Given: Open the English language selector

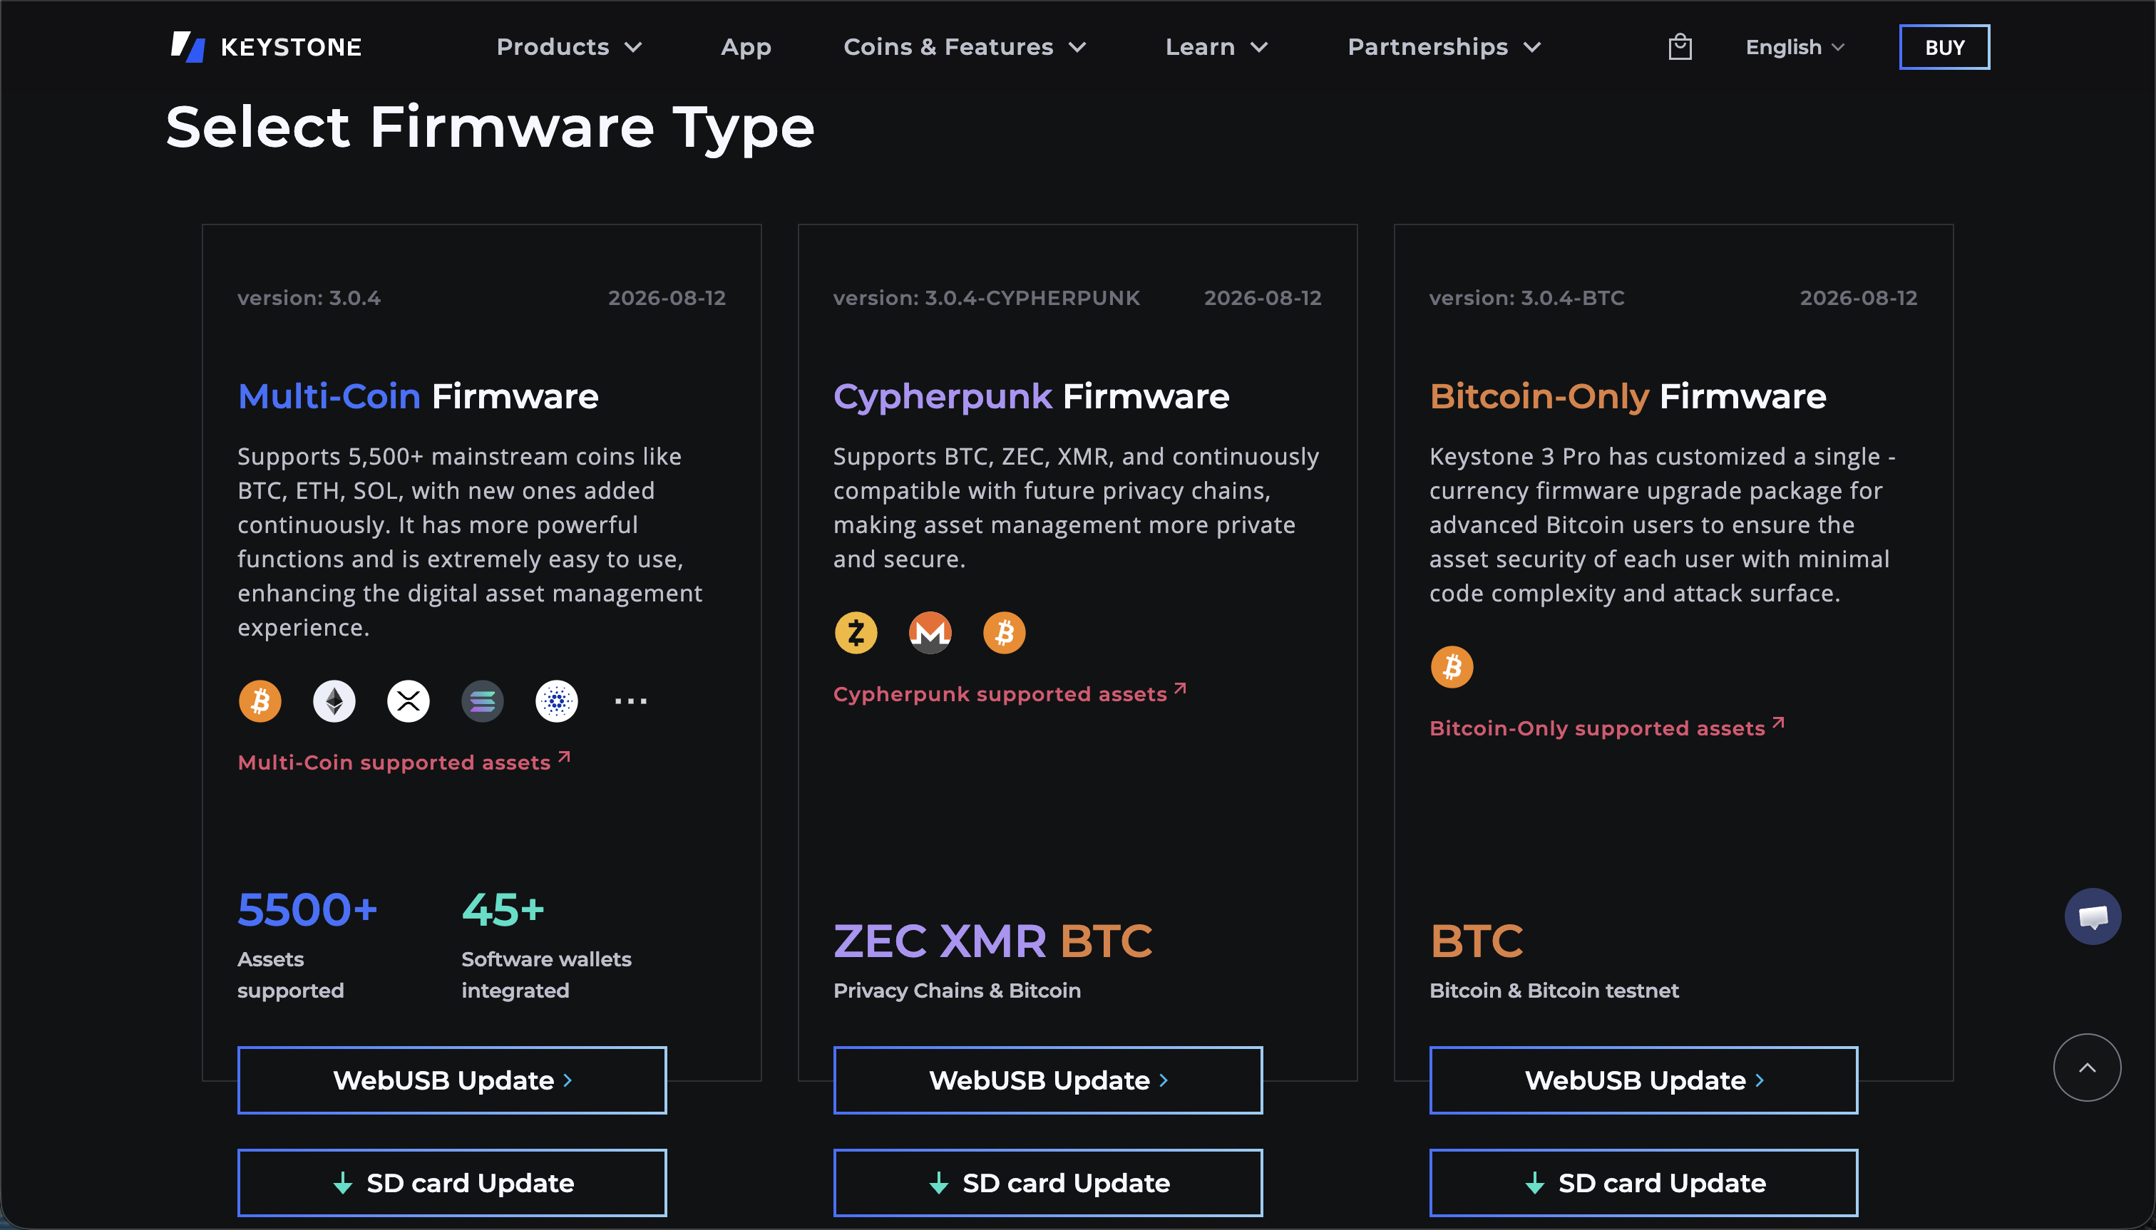Looking at the screenshot, I should pos(1795,46).
